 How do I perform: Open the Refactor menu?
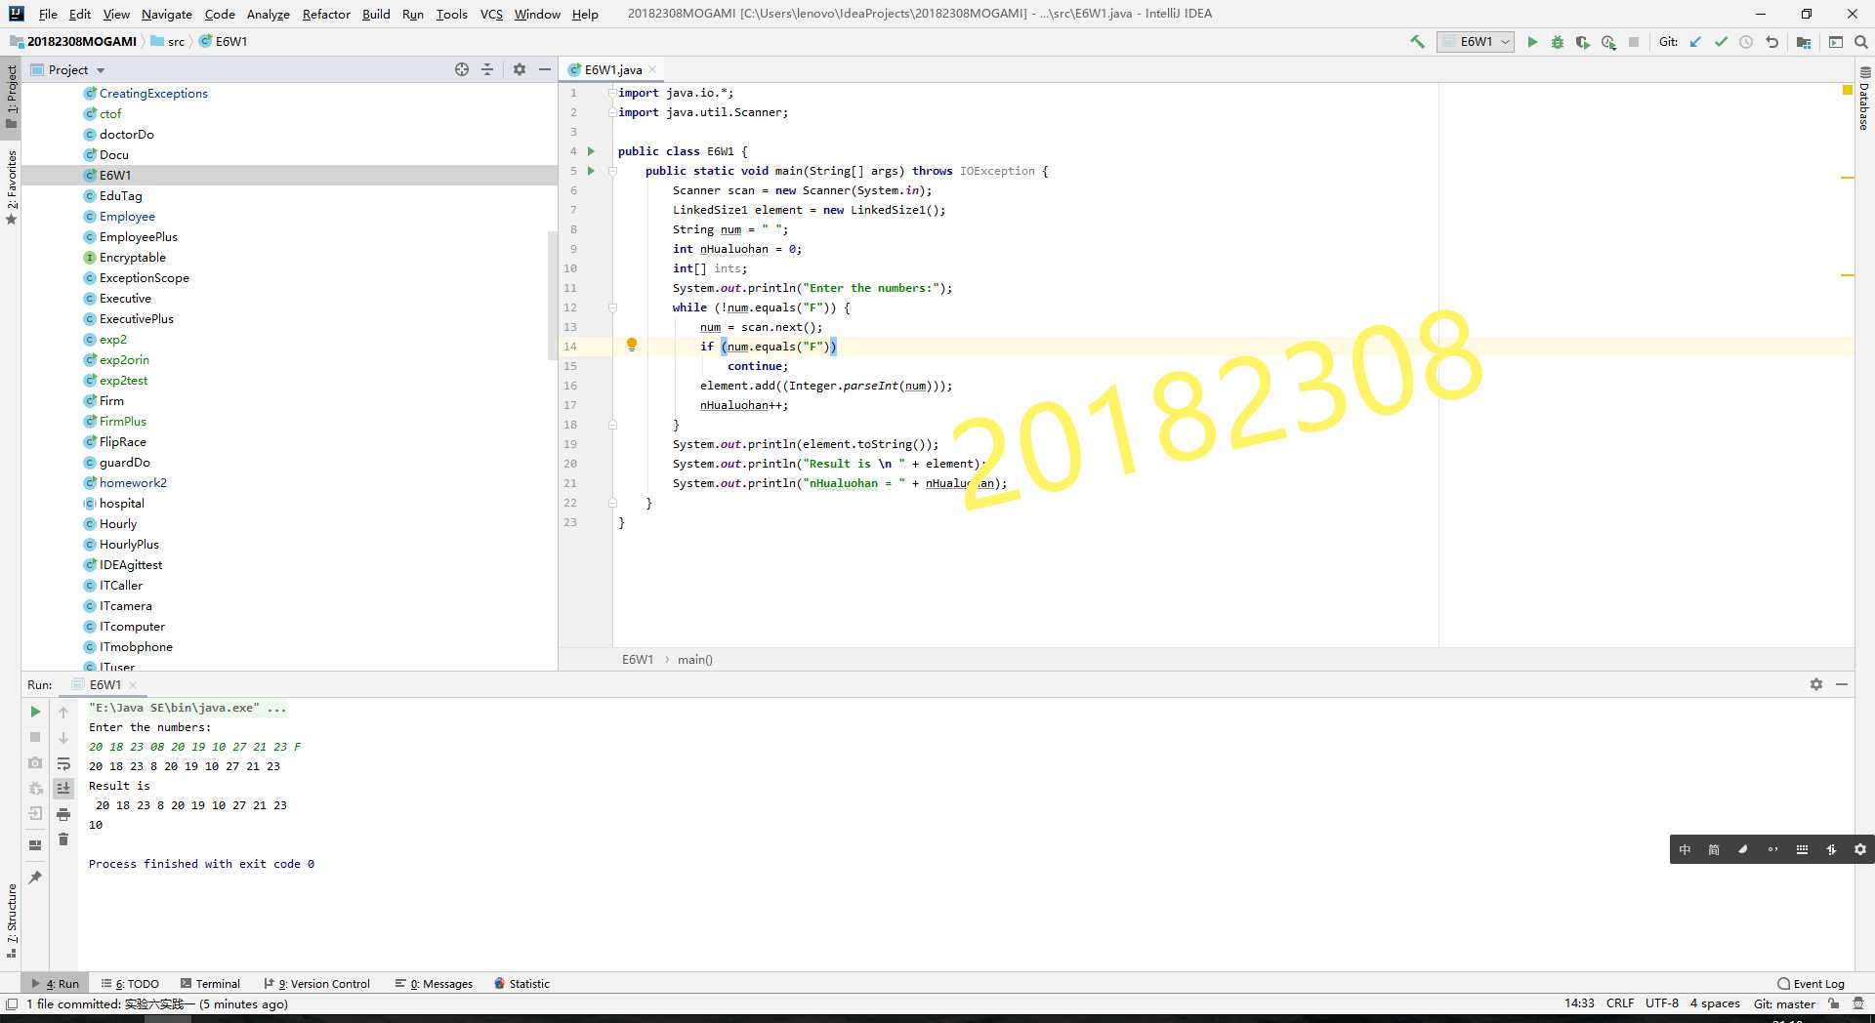point(326,14)
